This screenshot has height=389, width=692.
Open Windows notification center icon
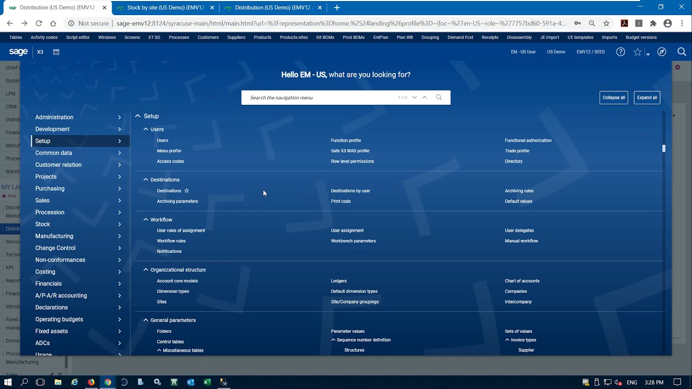coord(677,382)
